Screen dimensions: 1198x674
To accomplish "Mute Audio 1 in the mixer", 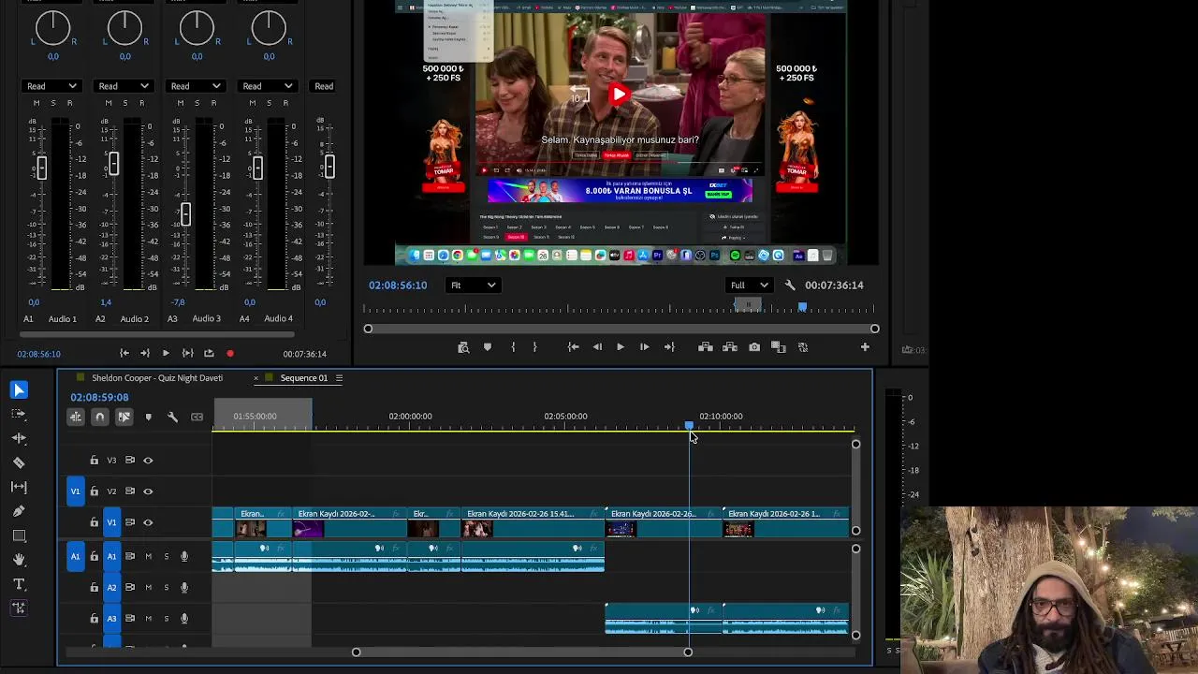I will (x=37, y=103).
